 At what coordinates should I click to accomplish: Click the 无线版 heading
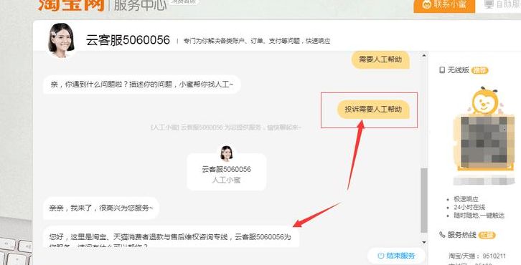point(458,70)
